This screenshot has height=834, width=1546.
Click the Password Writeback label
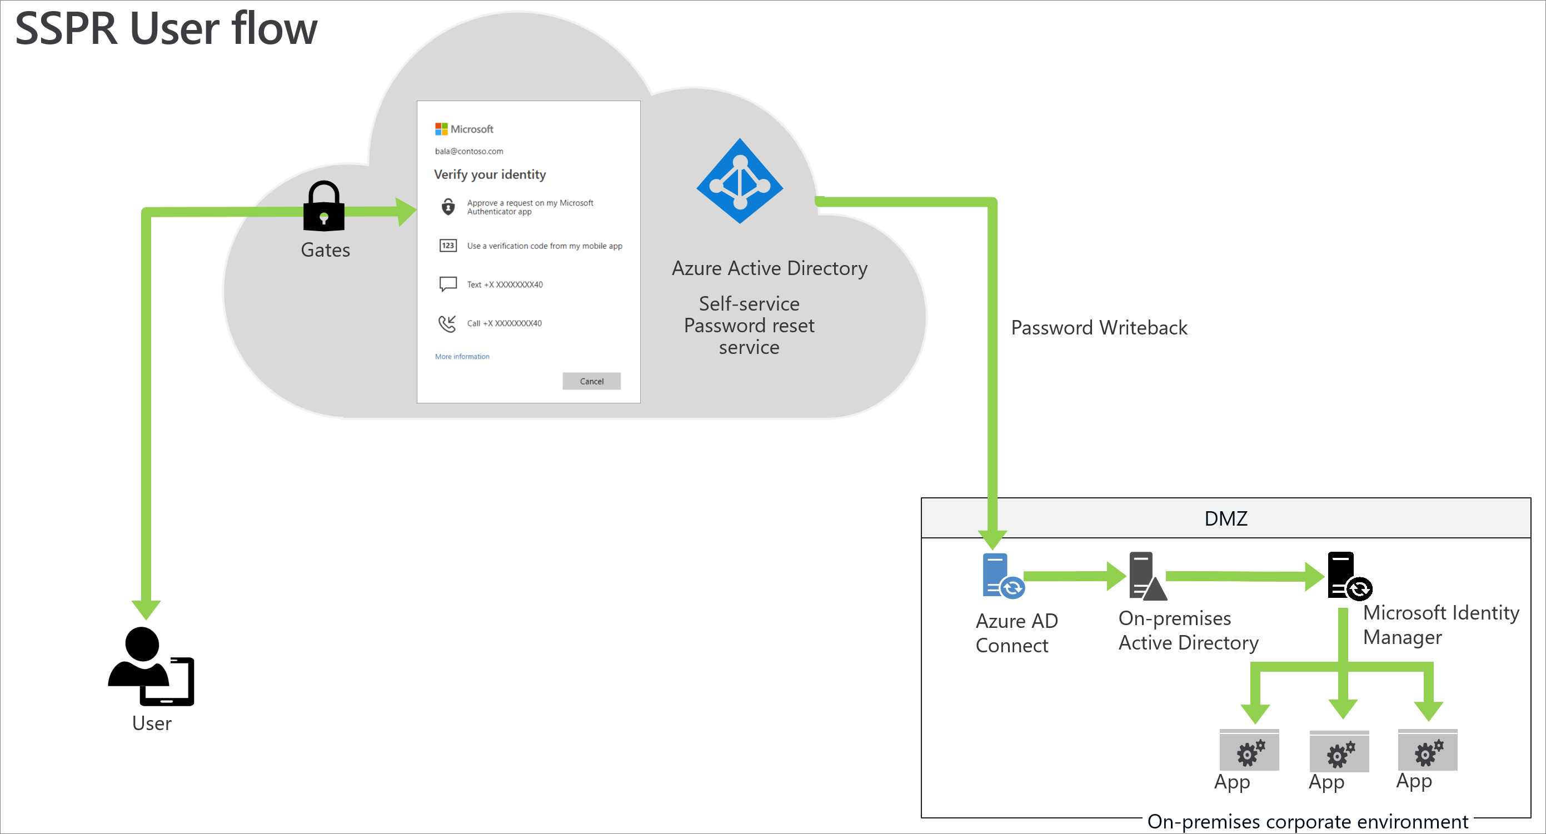pyautogui.click(x=1099, y=328)
